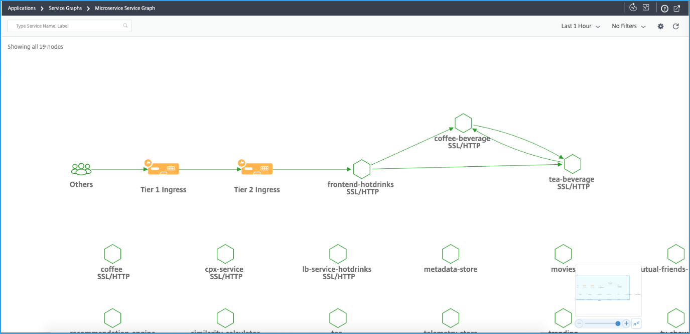Click the circular-arrow pulse icon in header

point(633,8)
